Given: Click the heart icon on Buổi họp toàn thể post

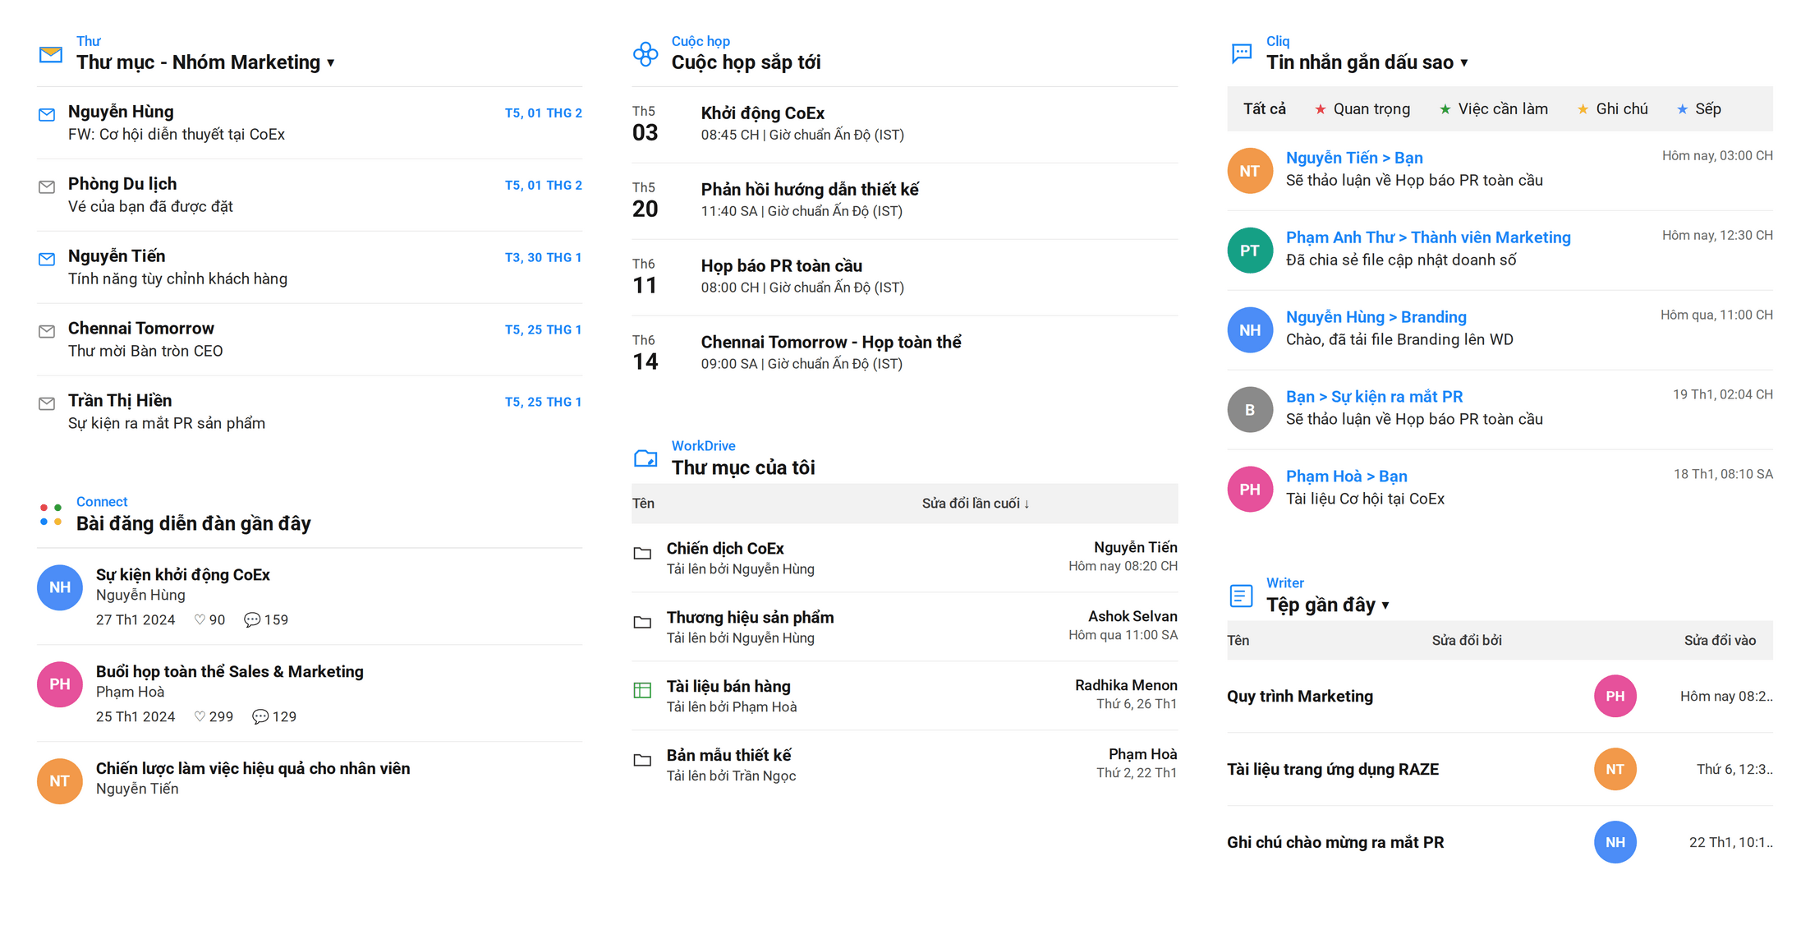Looking at the screenshot, I should pyautogui.click(x=200, y=717).
